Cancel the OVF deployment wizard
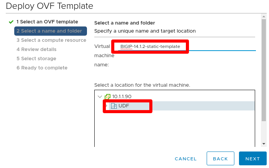The image size is (269, 168). click(x=185, y=159)
